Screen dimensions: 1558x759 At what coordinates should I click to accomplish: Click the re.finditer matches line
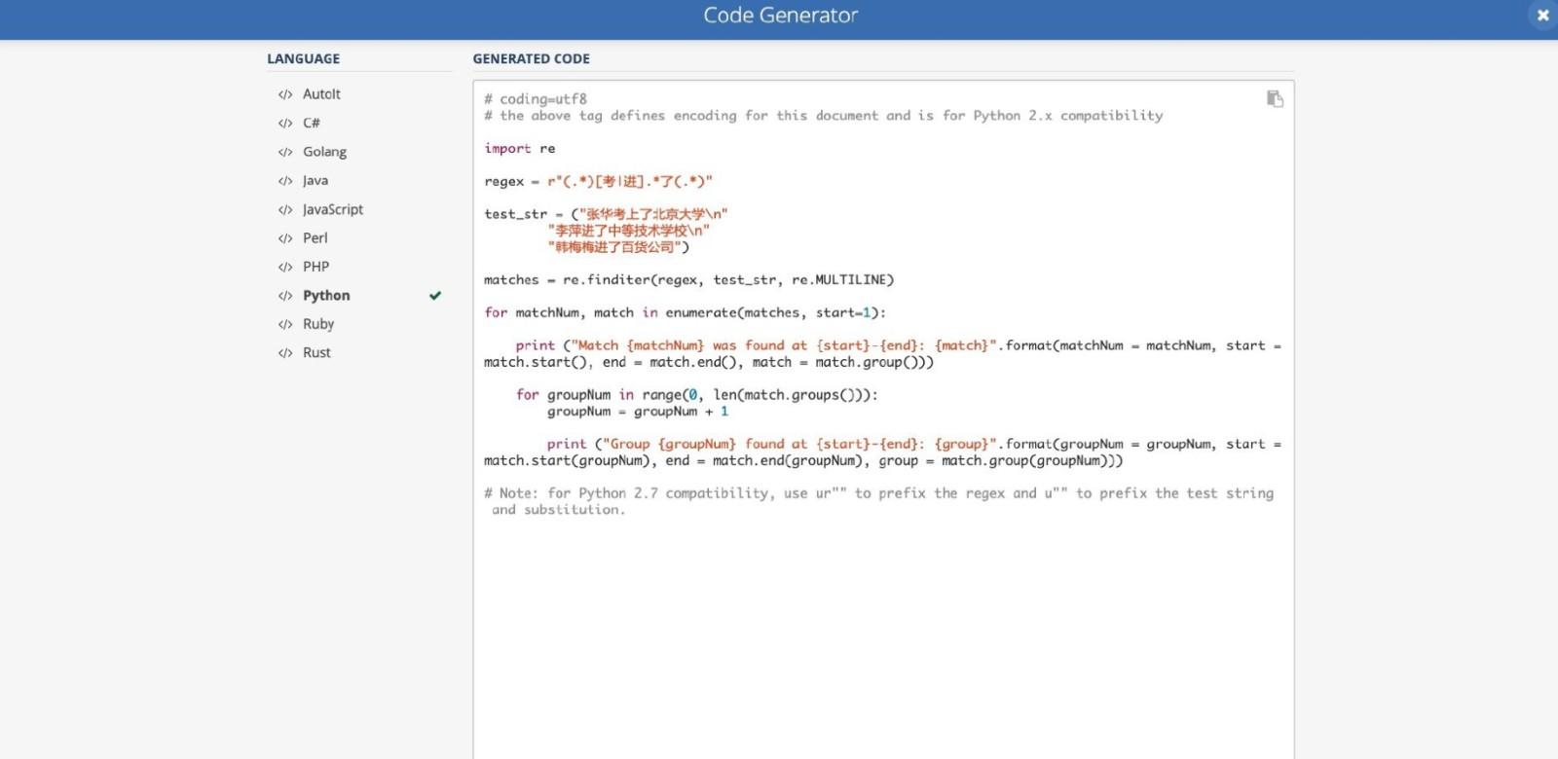(688, 280)
